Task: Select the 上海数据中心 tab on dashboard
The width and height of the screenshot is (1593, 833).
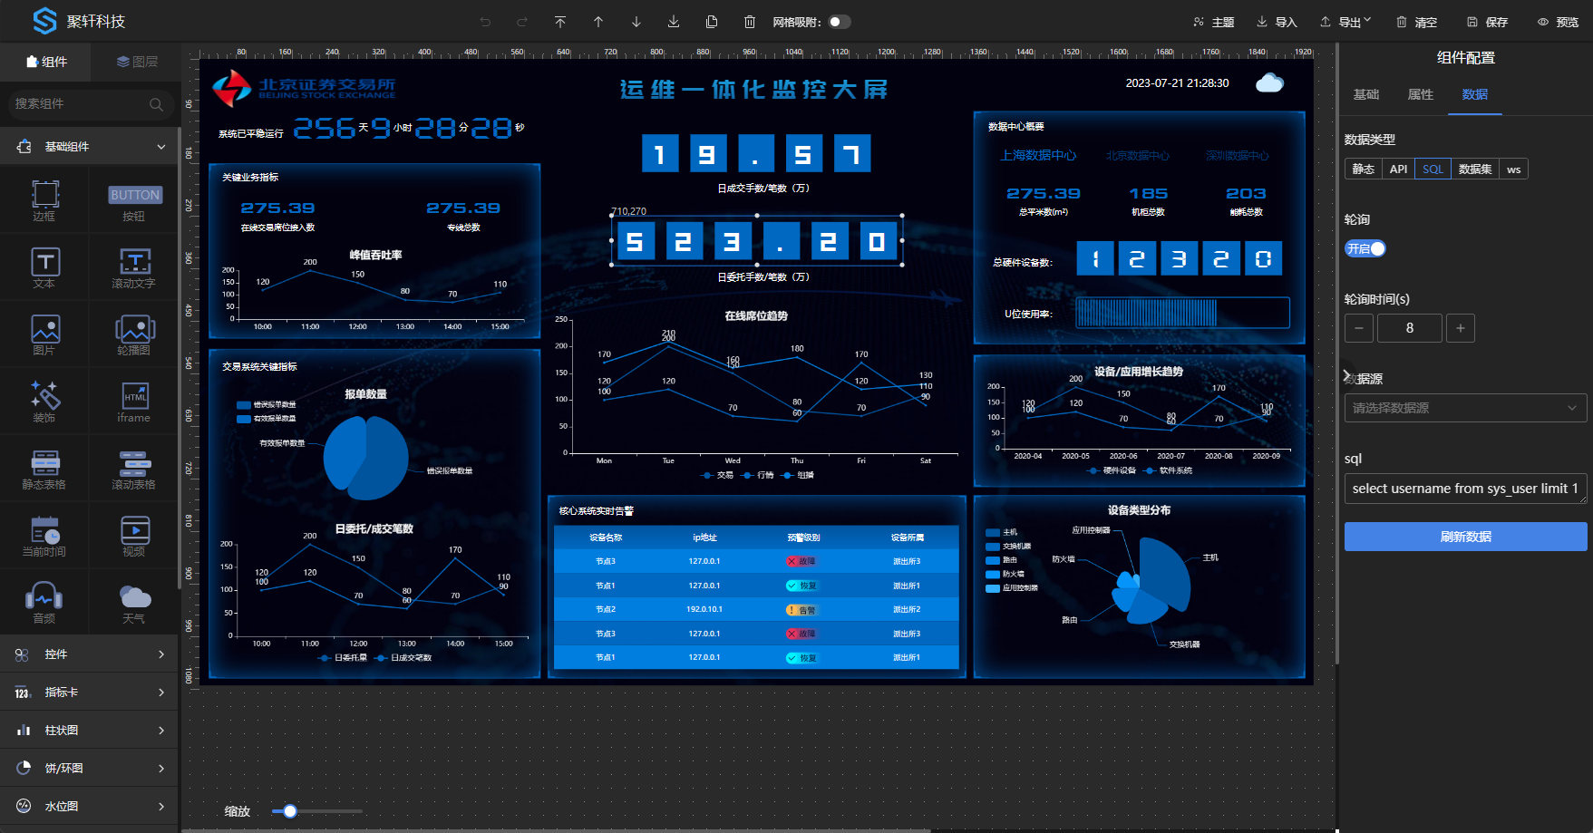Action: (x=1038, y=156)
